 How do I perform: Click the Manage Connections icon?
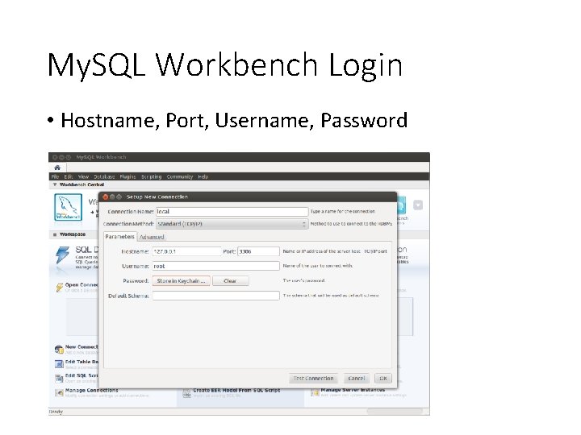[x=59, y=392]
